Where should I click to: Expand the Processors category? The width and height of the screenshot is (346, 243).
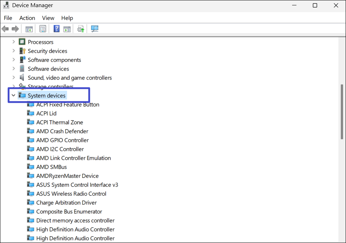(14, 42)
